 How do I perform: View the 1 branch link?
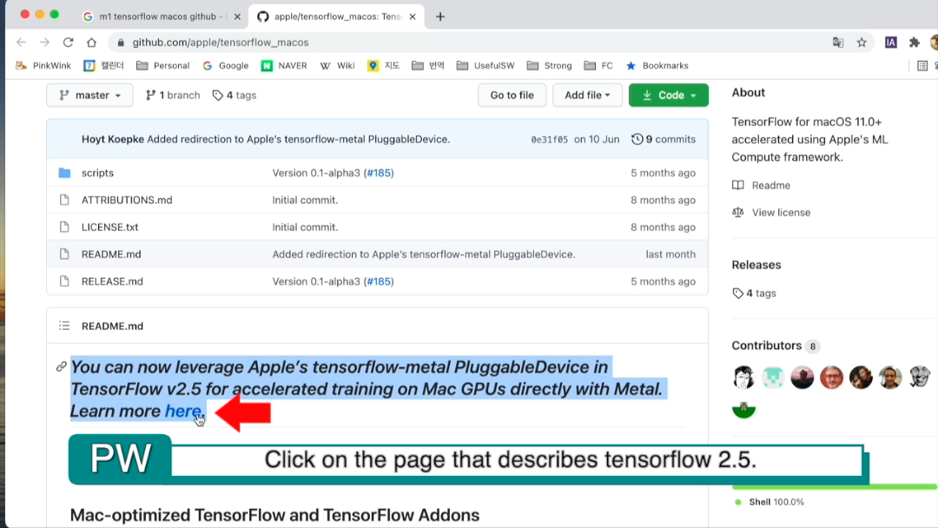[x=173, y=95]
